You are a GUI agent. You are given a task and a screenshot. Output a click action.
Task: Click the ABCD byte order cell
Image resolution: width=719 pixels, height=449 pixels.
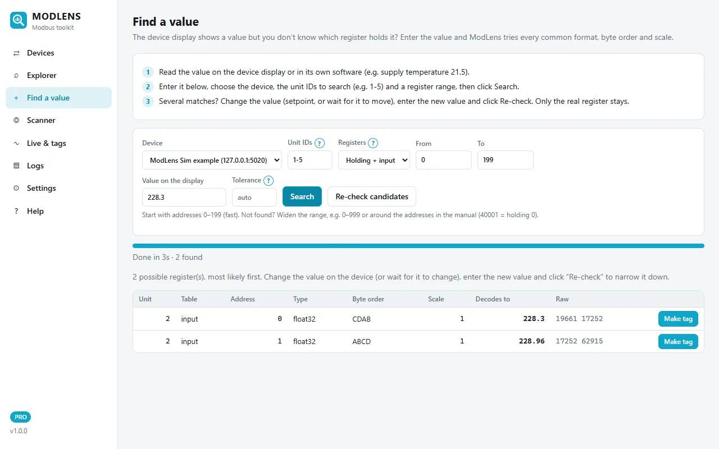[x=361, y=341]
